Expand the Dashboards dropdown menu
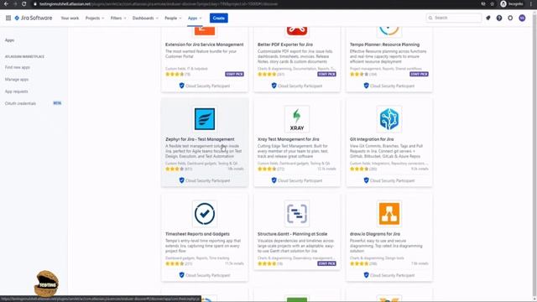Screen dimensions: 537x302 click(145, 18)
